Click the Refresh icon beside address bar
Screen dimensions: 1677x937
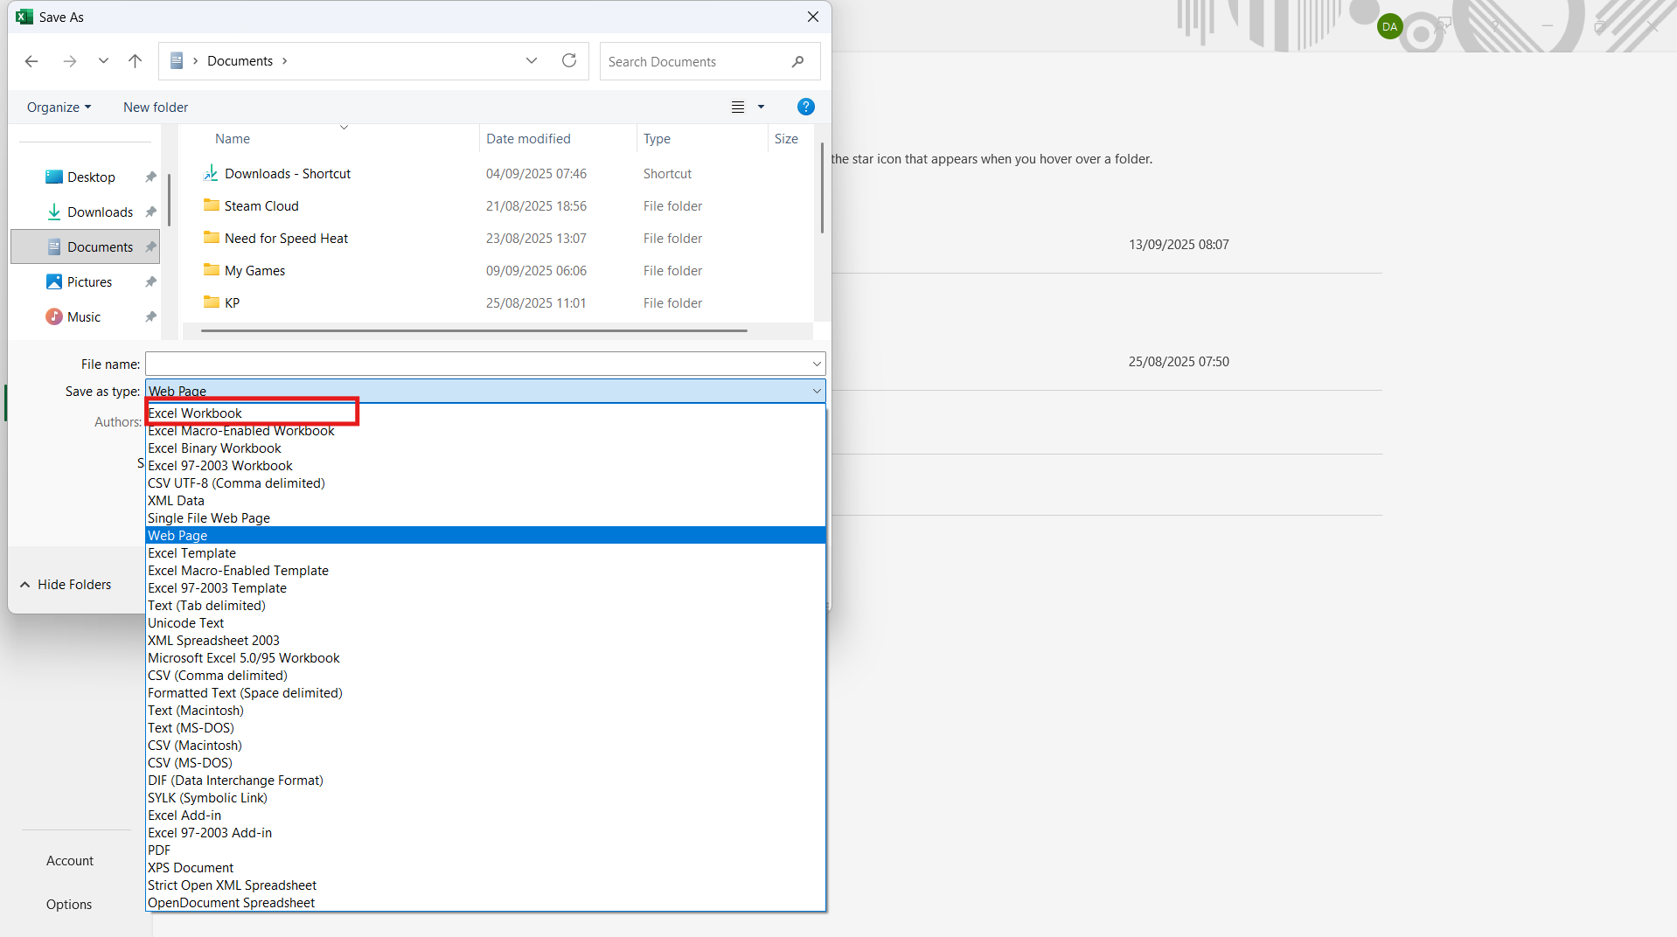(x=569, y=60)
